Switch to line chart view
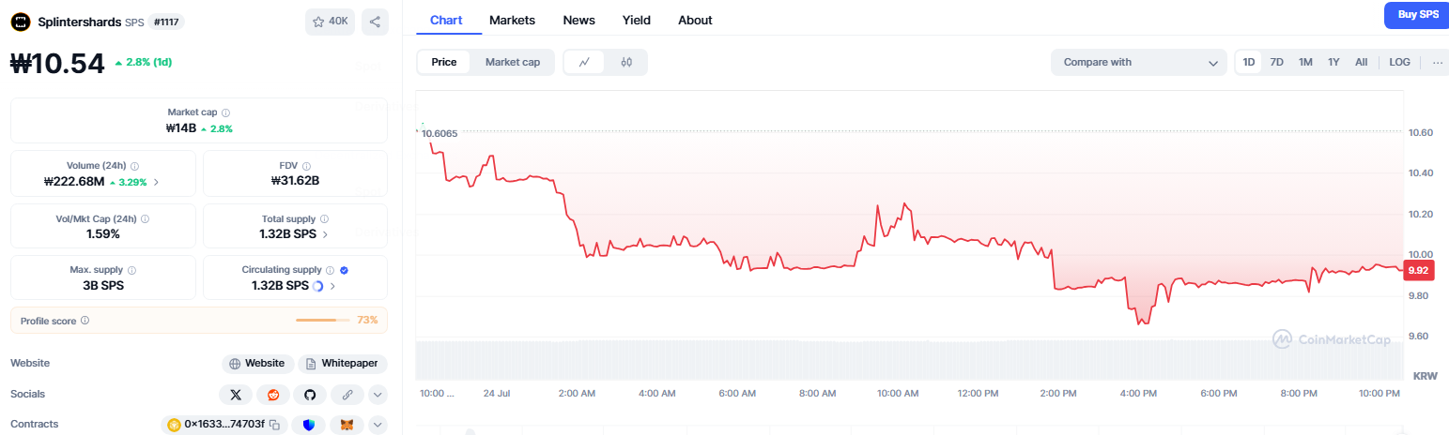The image size is (1449, 435). [584, 63]
